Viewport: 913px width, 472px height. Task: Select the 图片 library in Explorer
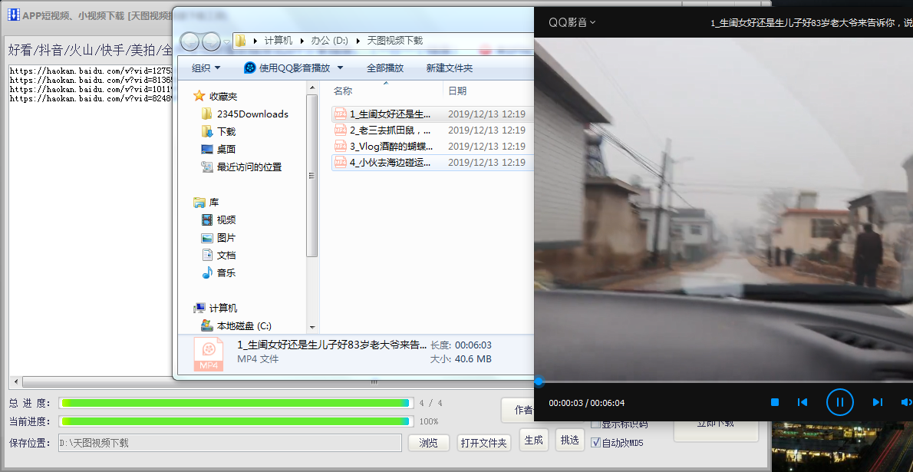[219, 238]
